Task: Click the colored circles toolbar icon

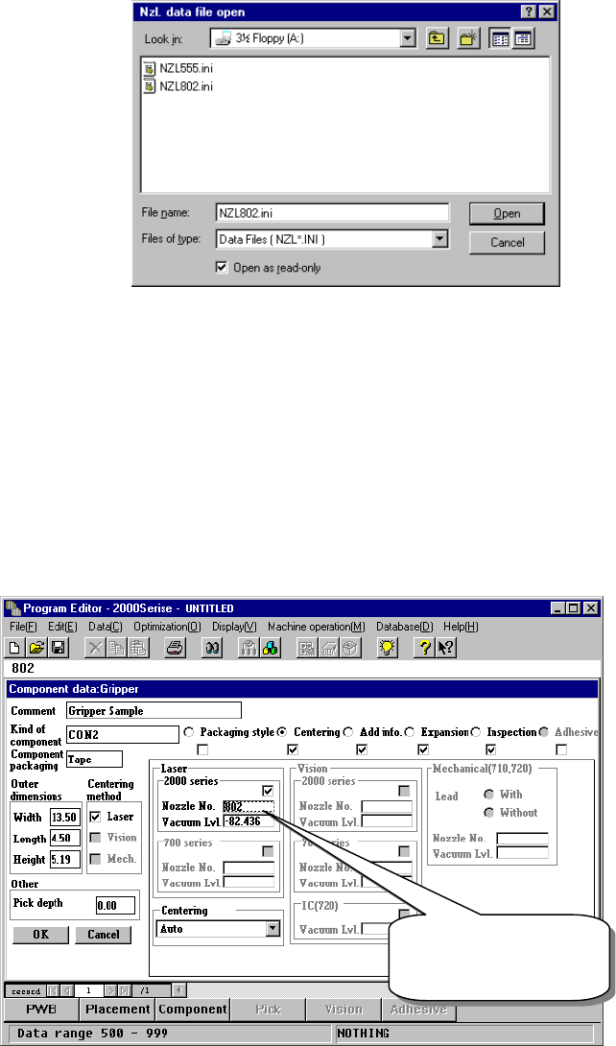Action: click(x=271, y=648)
